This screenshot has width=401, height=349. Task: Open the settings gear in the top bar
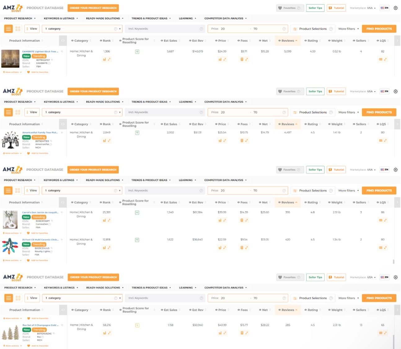coord(396,8)
